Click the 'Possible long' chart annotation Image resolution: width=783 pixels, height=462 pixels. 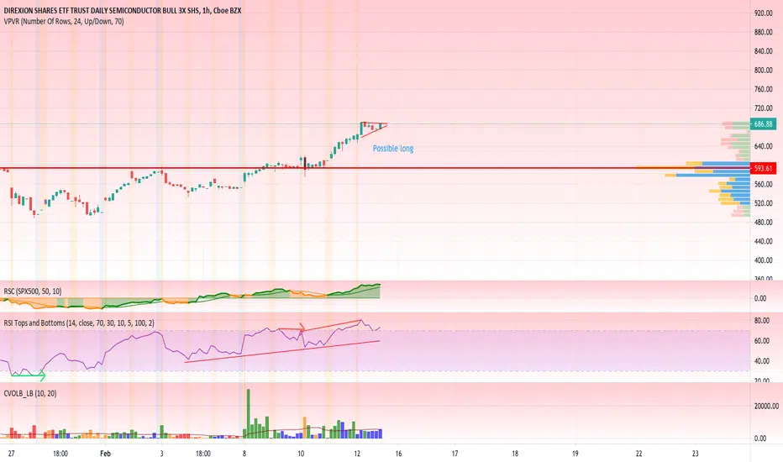[x=393, y=149]
